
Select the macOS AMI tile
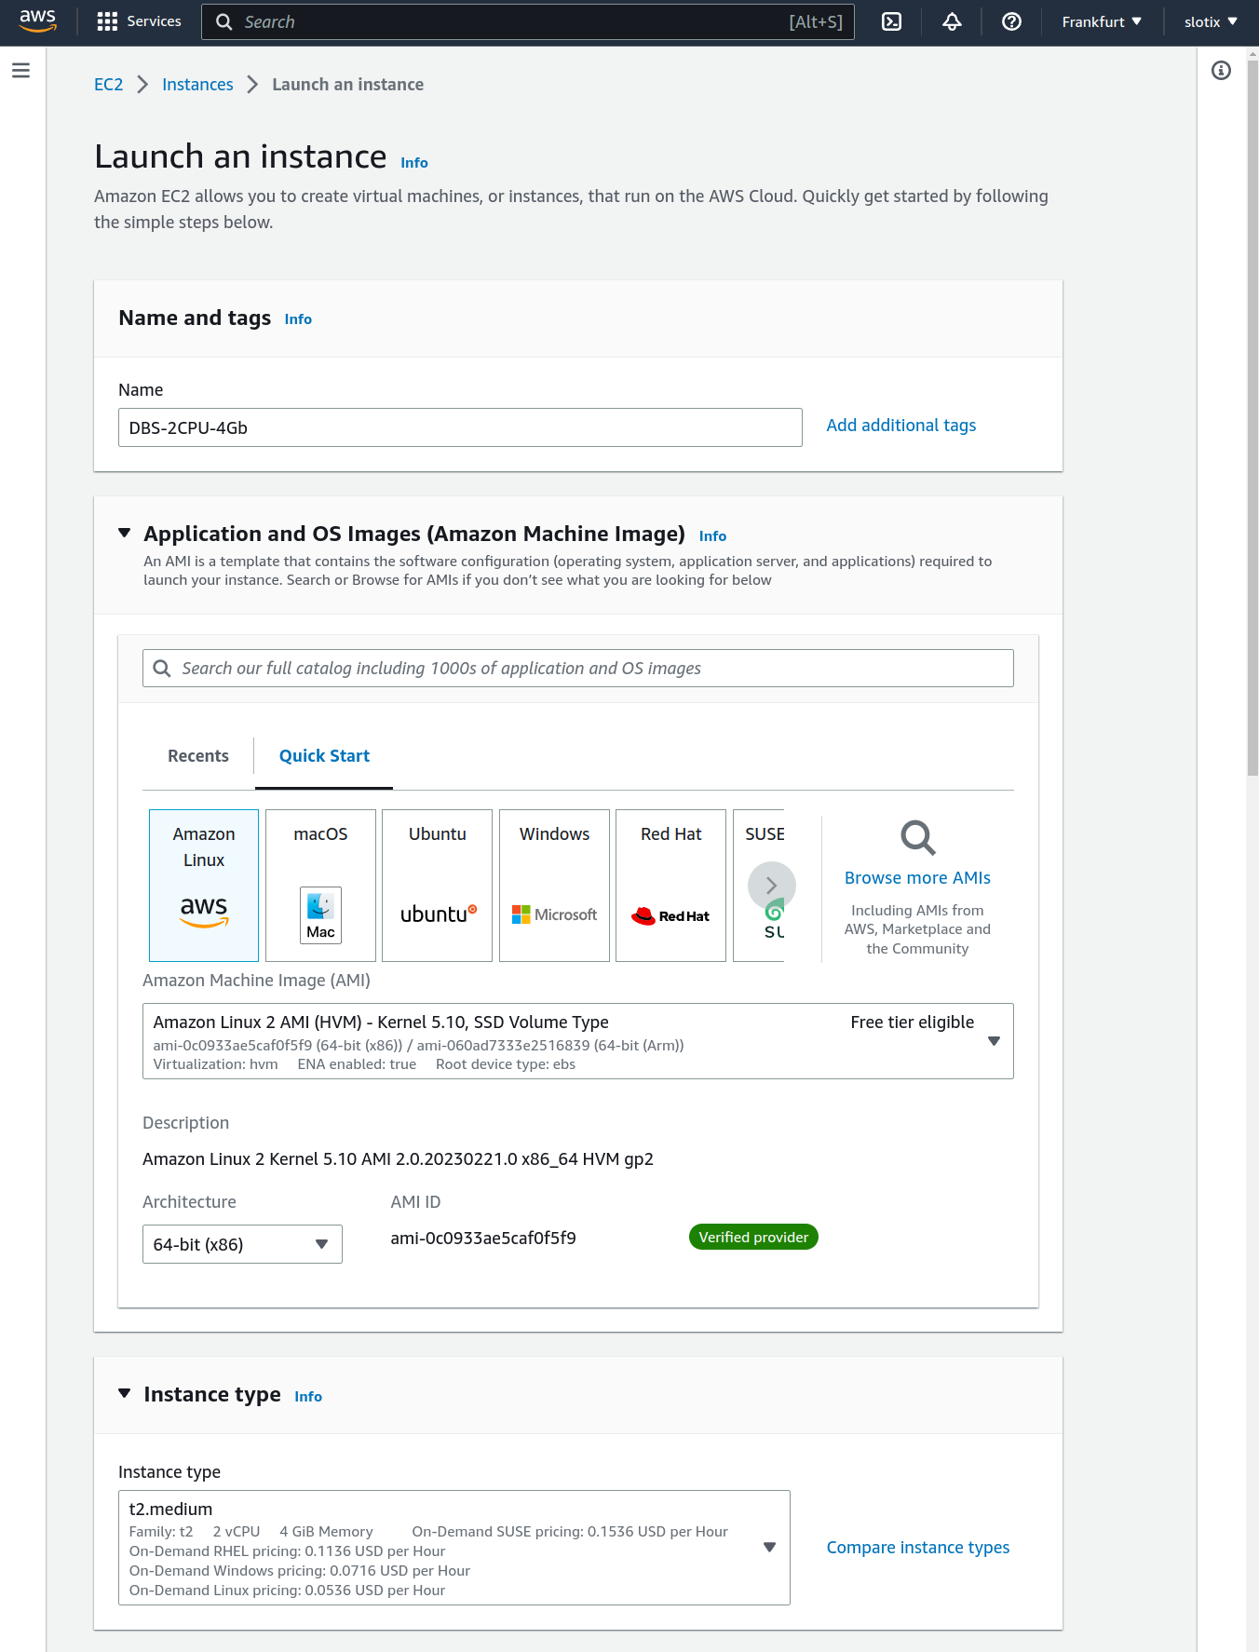coord(320,885)
